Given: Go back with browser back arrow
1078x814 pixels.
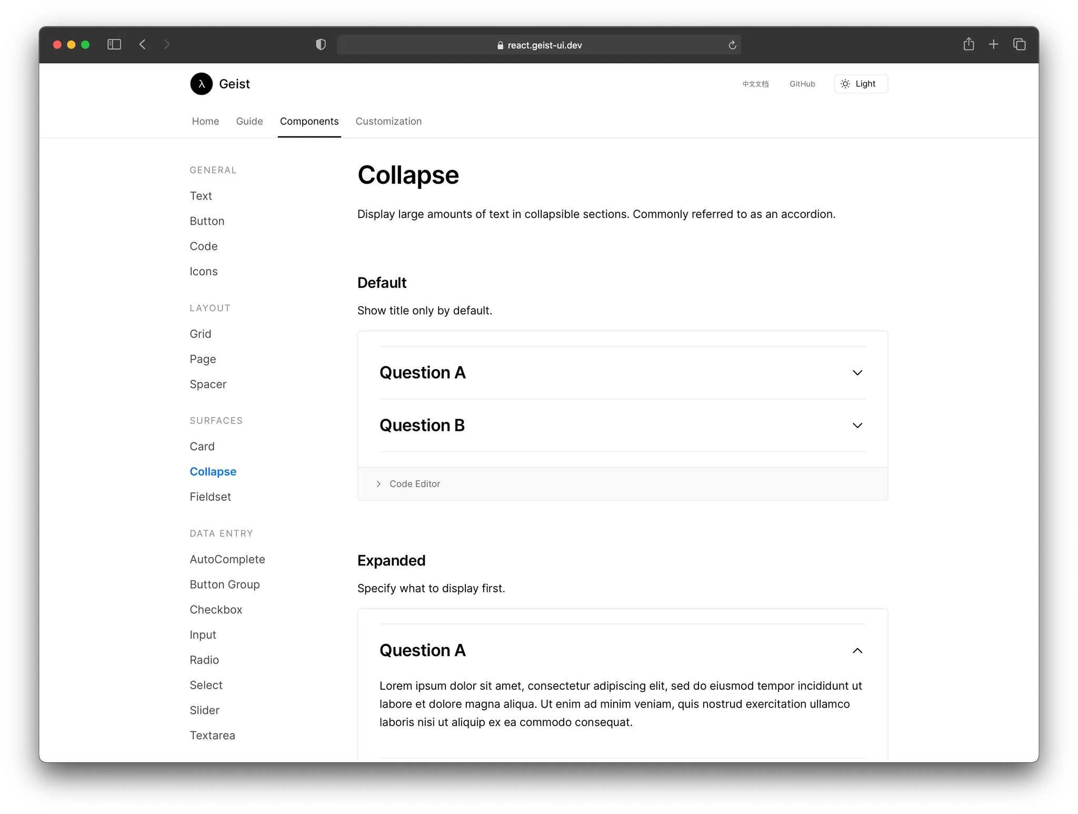Looking at the screenshot, I should [x=142, y=44].
